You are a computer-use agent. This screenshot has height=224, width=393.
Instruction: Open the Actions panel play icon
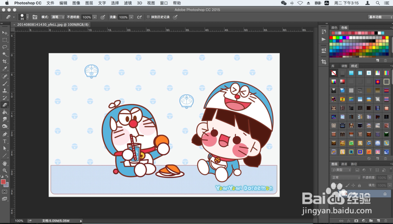pyautogui.click(x=324, y=39)
